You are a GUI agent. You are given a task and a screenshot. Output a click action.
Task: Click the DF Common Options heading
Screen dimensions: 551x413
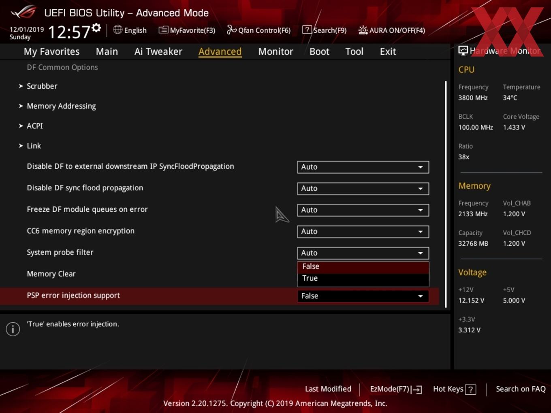62,67
